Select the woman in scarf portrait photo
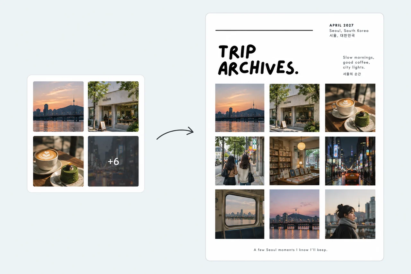The width and height of the screenshot is (411, 274). pos(350,214)
